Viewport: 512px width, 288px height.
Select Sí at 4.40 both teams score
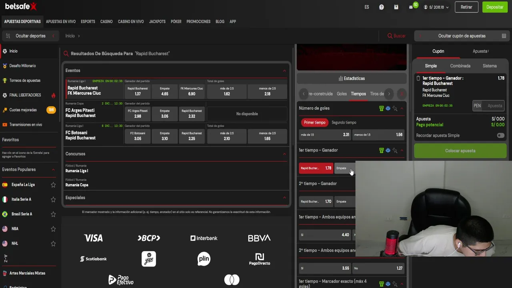point(325,235)
